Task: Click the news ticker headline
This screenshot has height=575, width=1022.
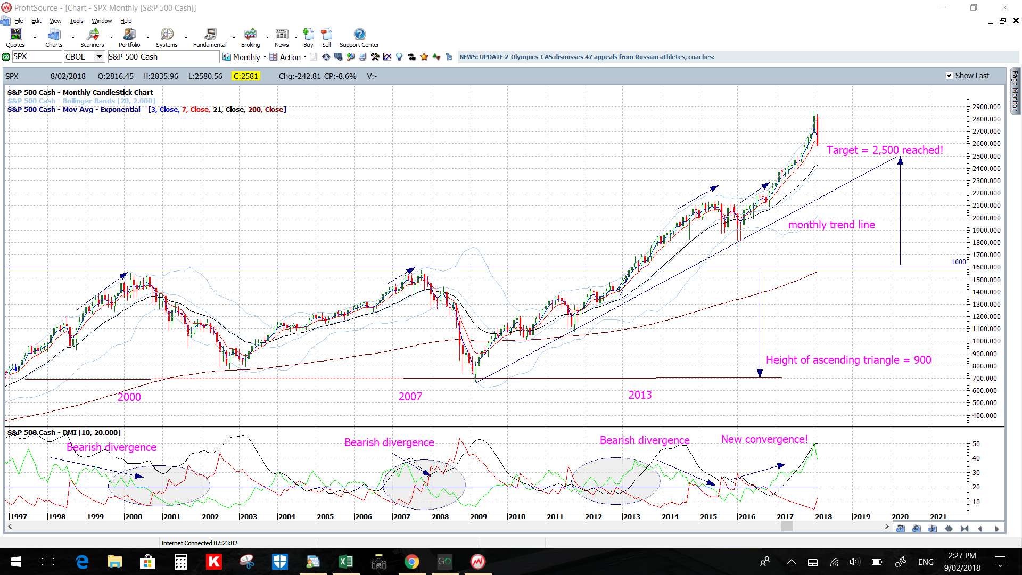Action: pos(587,57)
